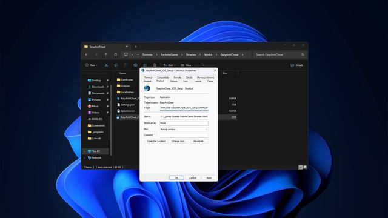Screen dimensions: 388x218
Task: Open Downloads in the sidebar
Action: pos(98,87)
